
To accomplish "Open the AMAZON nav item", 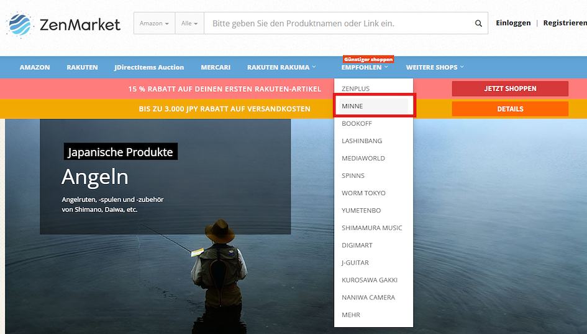I will [35, 68].
